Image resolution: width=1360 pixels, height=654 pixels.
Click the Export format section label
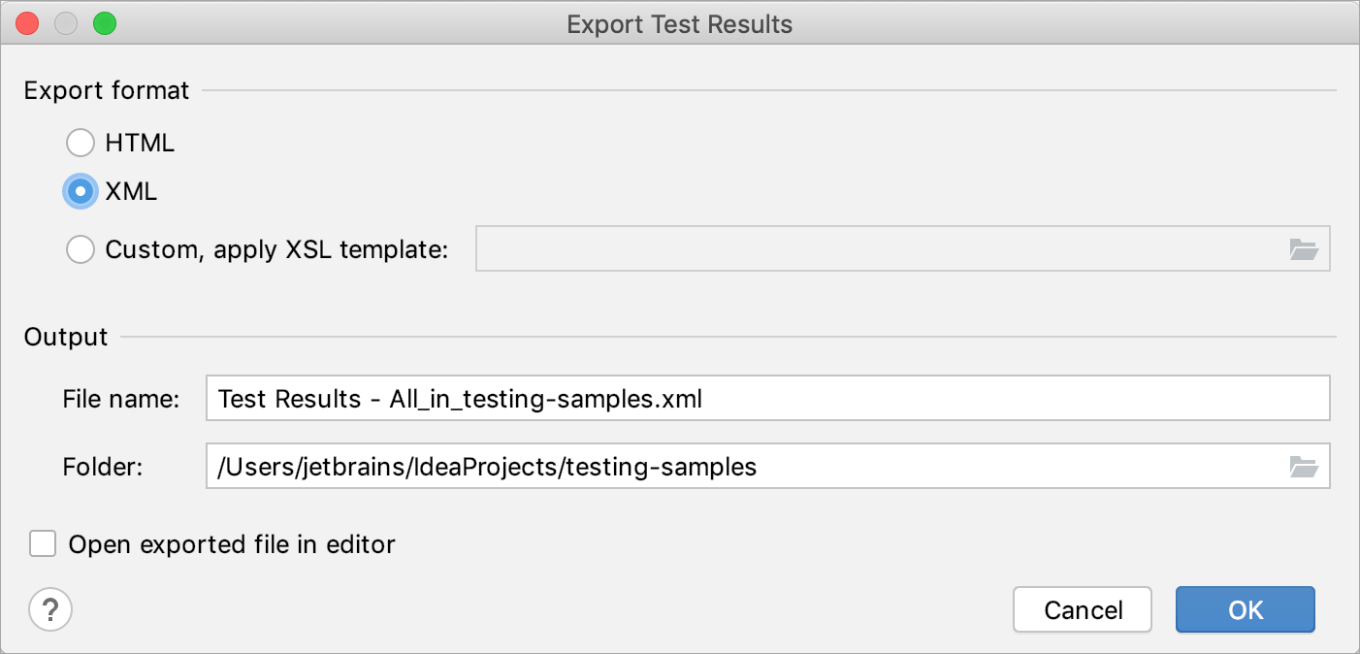click(106, 90)
